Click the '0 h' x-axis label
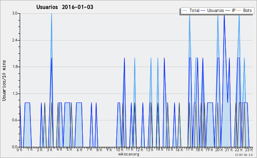The image size is (257, 158). click(20, 149)
